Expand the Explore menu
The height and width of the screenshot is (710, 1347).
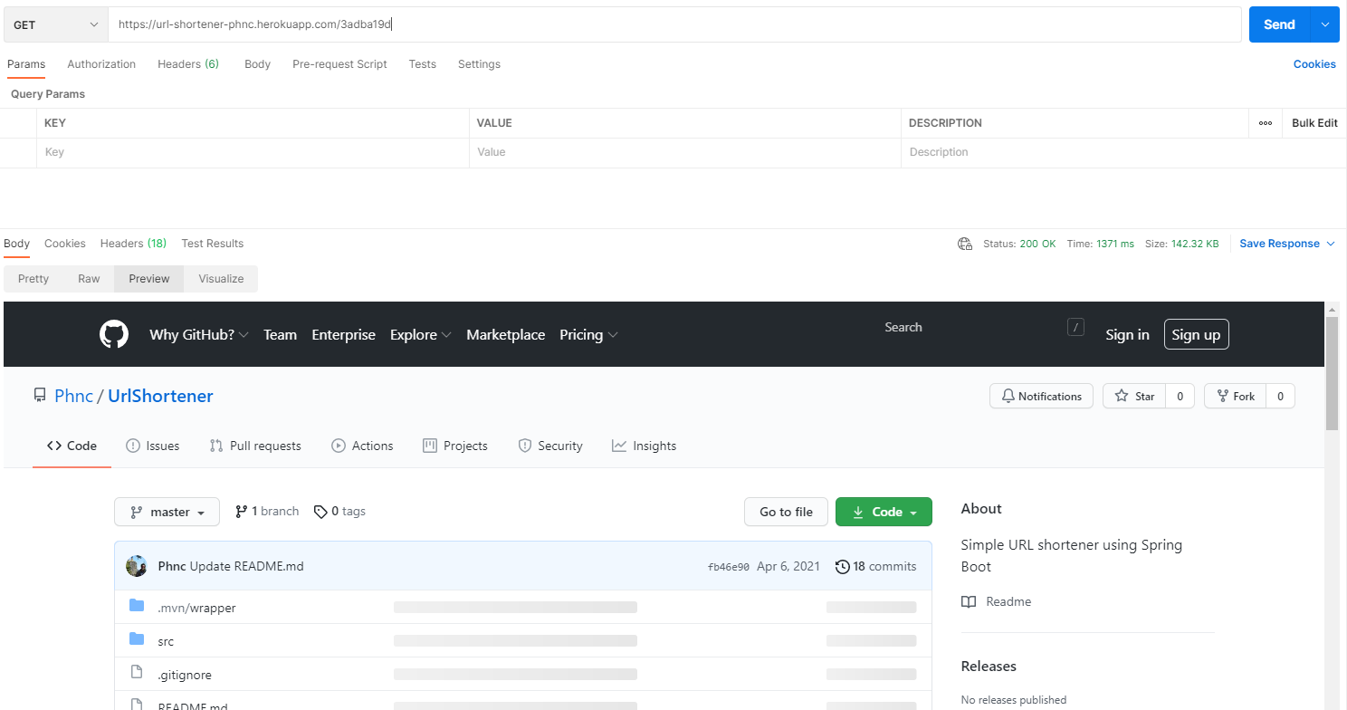coord(420,334)
